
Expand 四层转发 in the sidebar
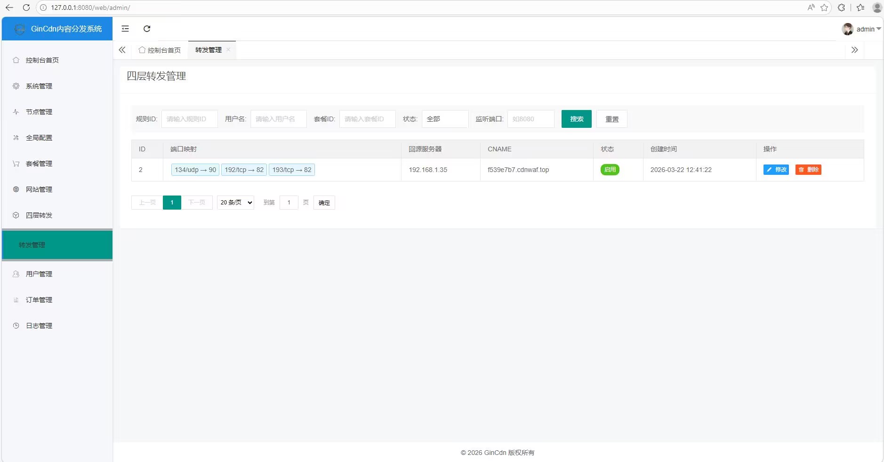(39, 215)
